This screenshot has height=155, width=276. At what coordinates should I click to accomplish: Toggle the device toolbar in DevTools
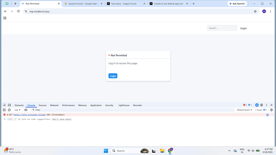point(9,105)
